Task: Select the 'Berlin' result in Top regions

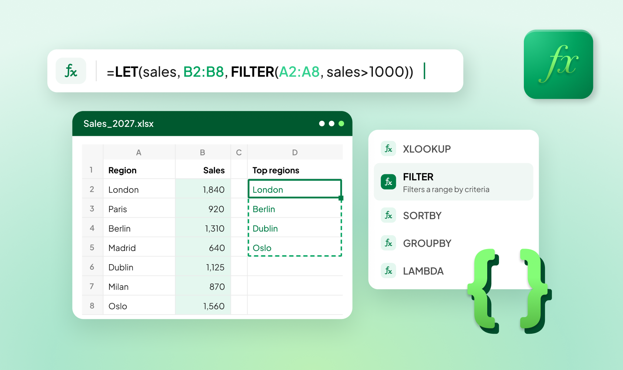Action: click(x=295, y=209)
